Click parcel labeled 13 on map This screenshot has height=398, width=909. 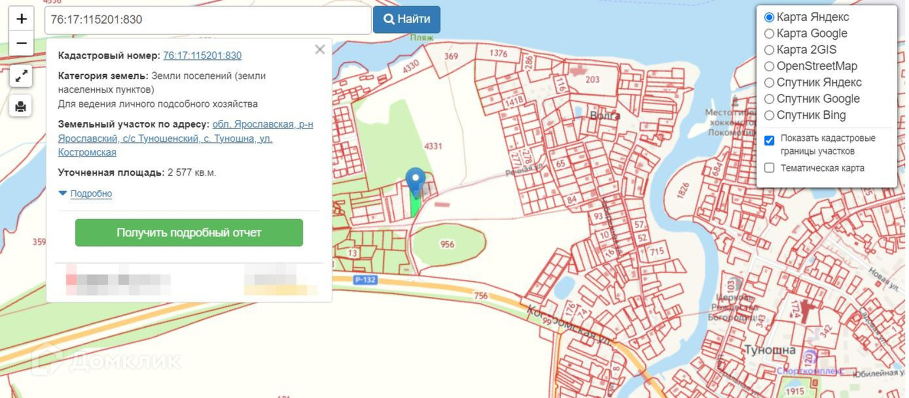(x=353, y=253)
